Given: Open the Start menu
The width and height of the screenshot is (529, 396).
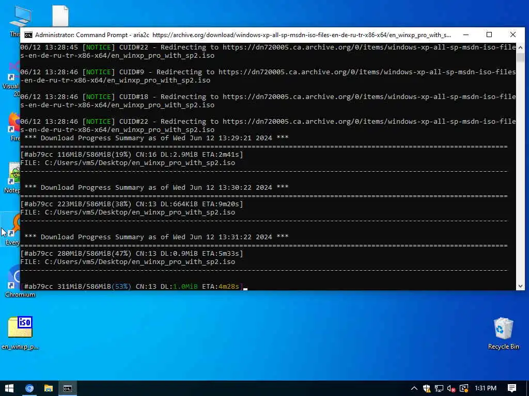Looking at the screenshot, I should point(9,388).
